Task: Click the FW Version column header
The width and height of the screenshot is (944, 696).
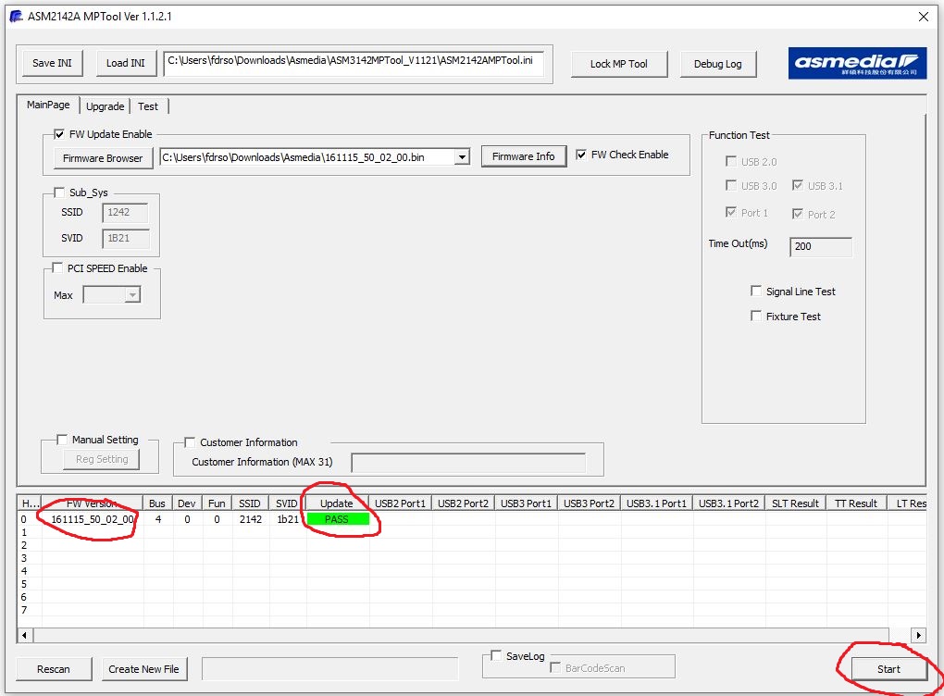Action: [92, 503]
